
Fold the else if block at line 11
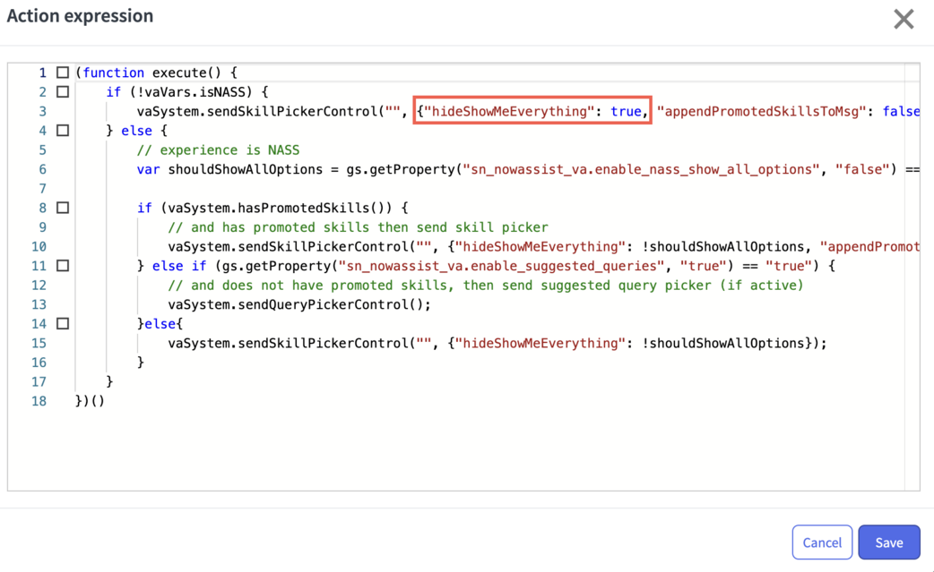[x=63, y=266]
